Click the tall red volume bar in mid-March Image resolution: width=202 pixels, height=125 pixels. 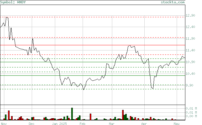point(123,115)
